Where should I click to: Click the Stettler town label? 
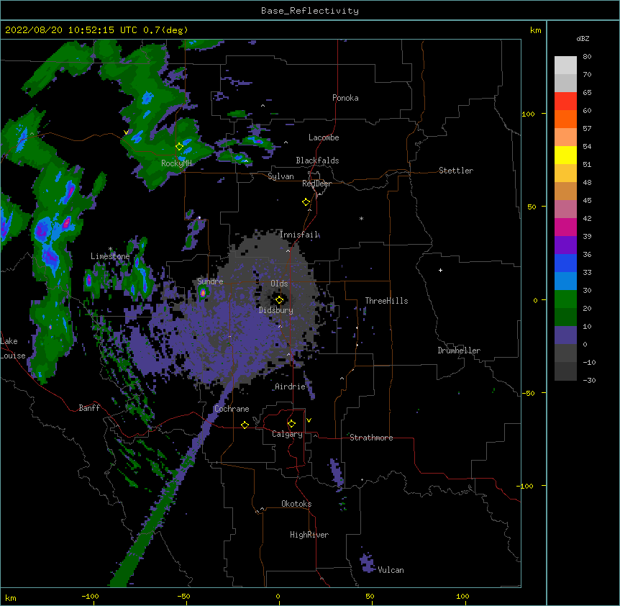coord(456,171)
